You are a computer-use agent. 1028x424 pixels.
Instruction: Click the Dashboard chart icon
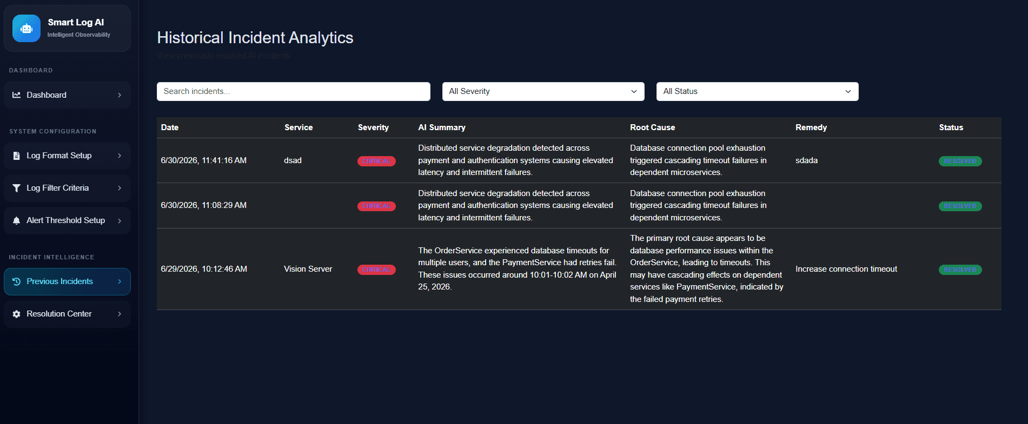17,95
